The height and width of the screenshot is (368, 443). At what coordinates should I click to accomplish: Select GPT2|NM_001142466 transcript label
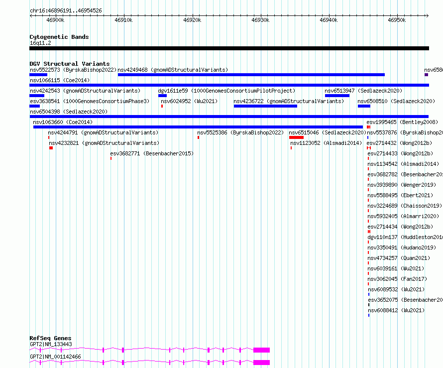55,357
